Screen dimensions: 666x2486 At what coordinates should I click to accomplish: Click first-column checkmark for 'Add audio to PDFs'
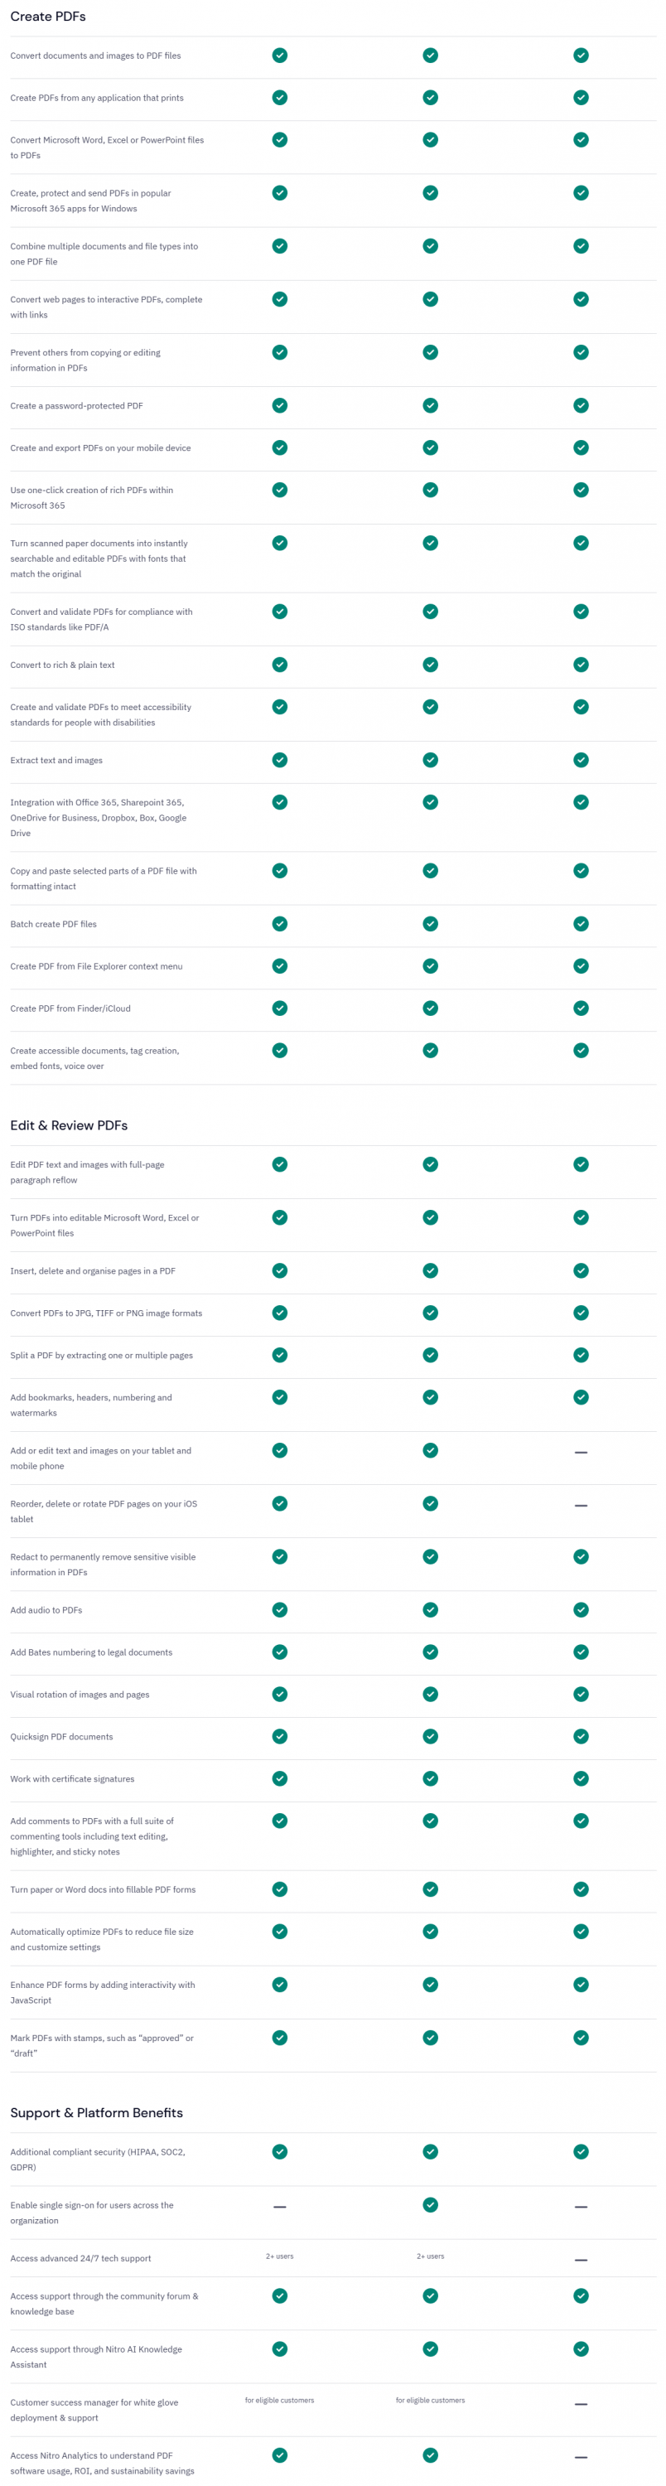click(280, 1610)
